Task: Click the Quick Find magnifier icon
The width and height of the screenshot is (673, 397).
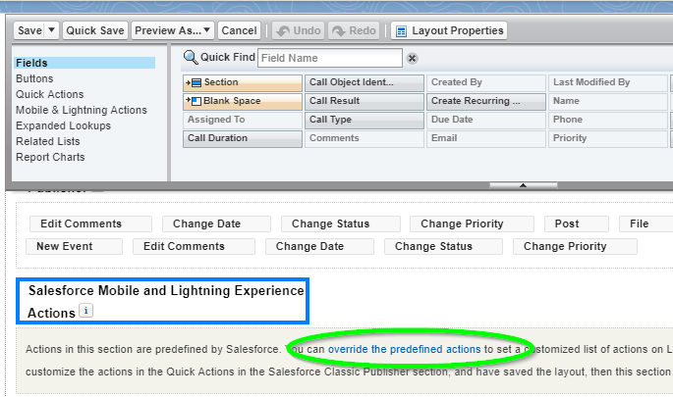Action: point(191,58)
